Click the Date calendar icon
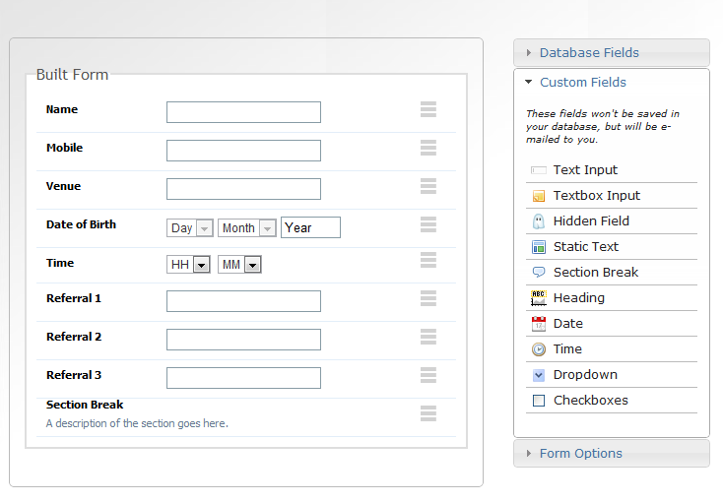Screen dimensions: 723x503 click(x=538, y=324)
